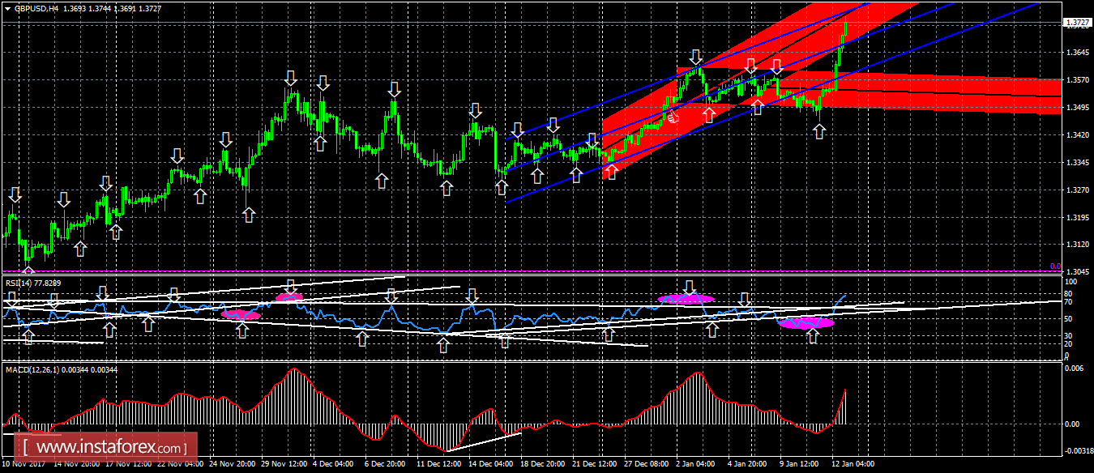Image resolution: width=1094 pixels, height=473 pixels.
Task: Click the 10 Nov 2017 time axis label
Action: [22, 465]
